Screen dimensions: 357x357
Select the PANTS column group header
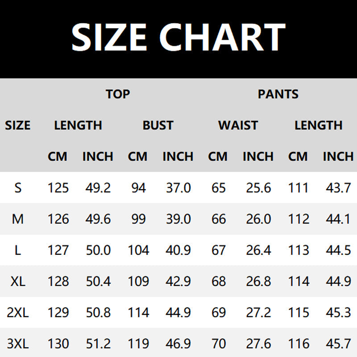tap(278, 94)
